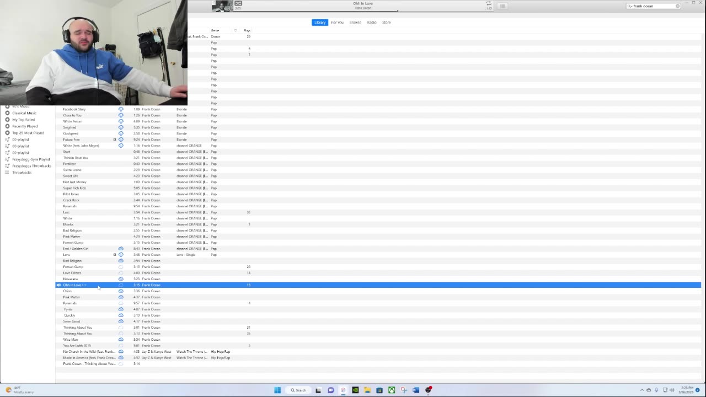Screen dimensions: 706x397
Task: Select the song Sierra Leone
Action: pyautogui.click(x=72, y=170)
